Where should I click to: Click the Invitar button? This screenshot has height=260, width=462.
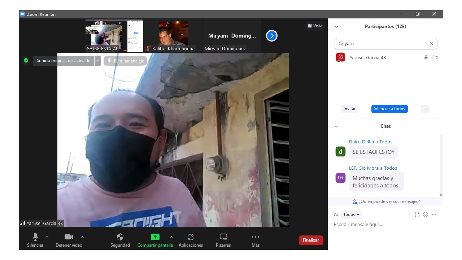pos(349,109)
